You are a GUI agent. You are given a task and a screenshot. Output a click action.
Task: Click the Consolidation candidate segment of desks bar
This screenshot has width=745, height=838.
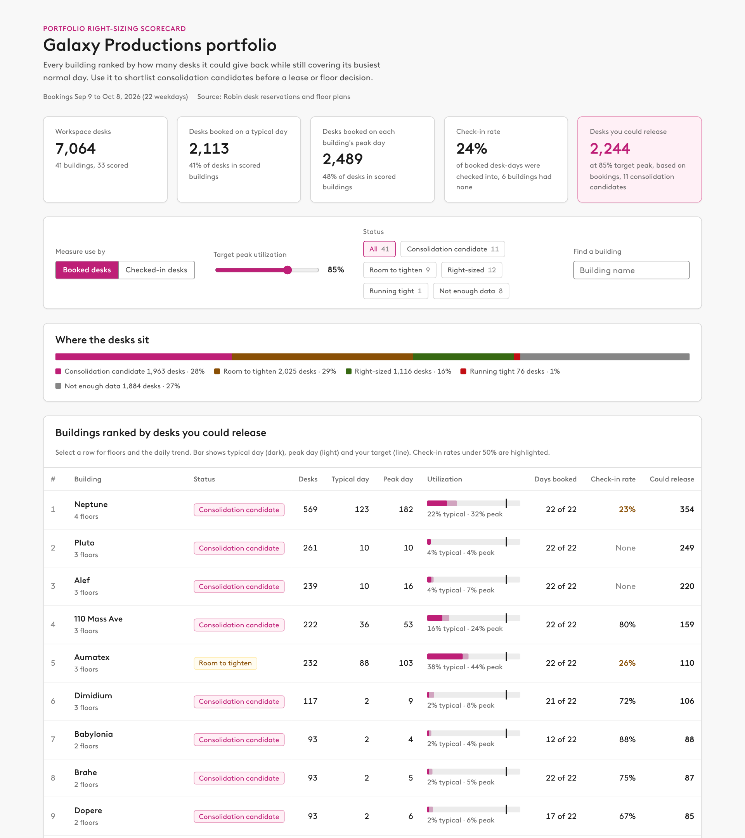[x=144, y=357]
